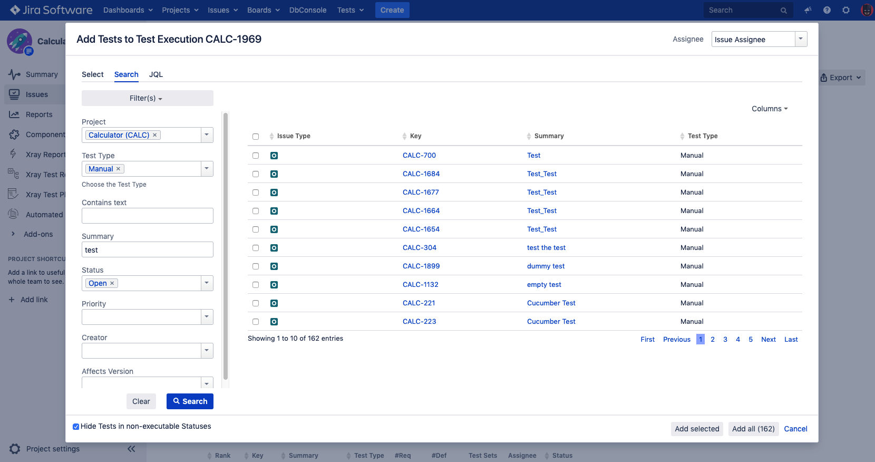Click the Components puzzle icon in sidebar

[14, 134]
